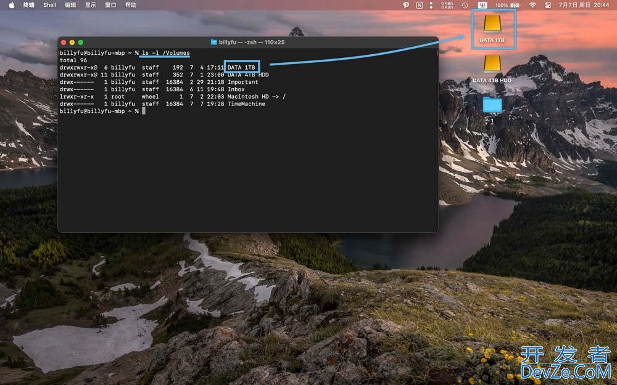
Task: Select the DATA 4TB HDD drive desktop icon
Action: 492,69
